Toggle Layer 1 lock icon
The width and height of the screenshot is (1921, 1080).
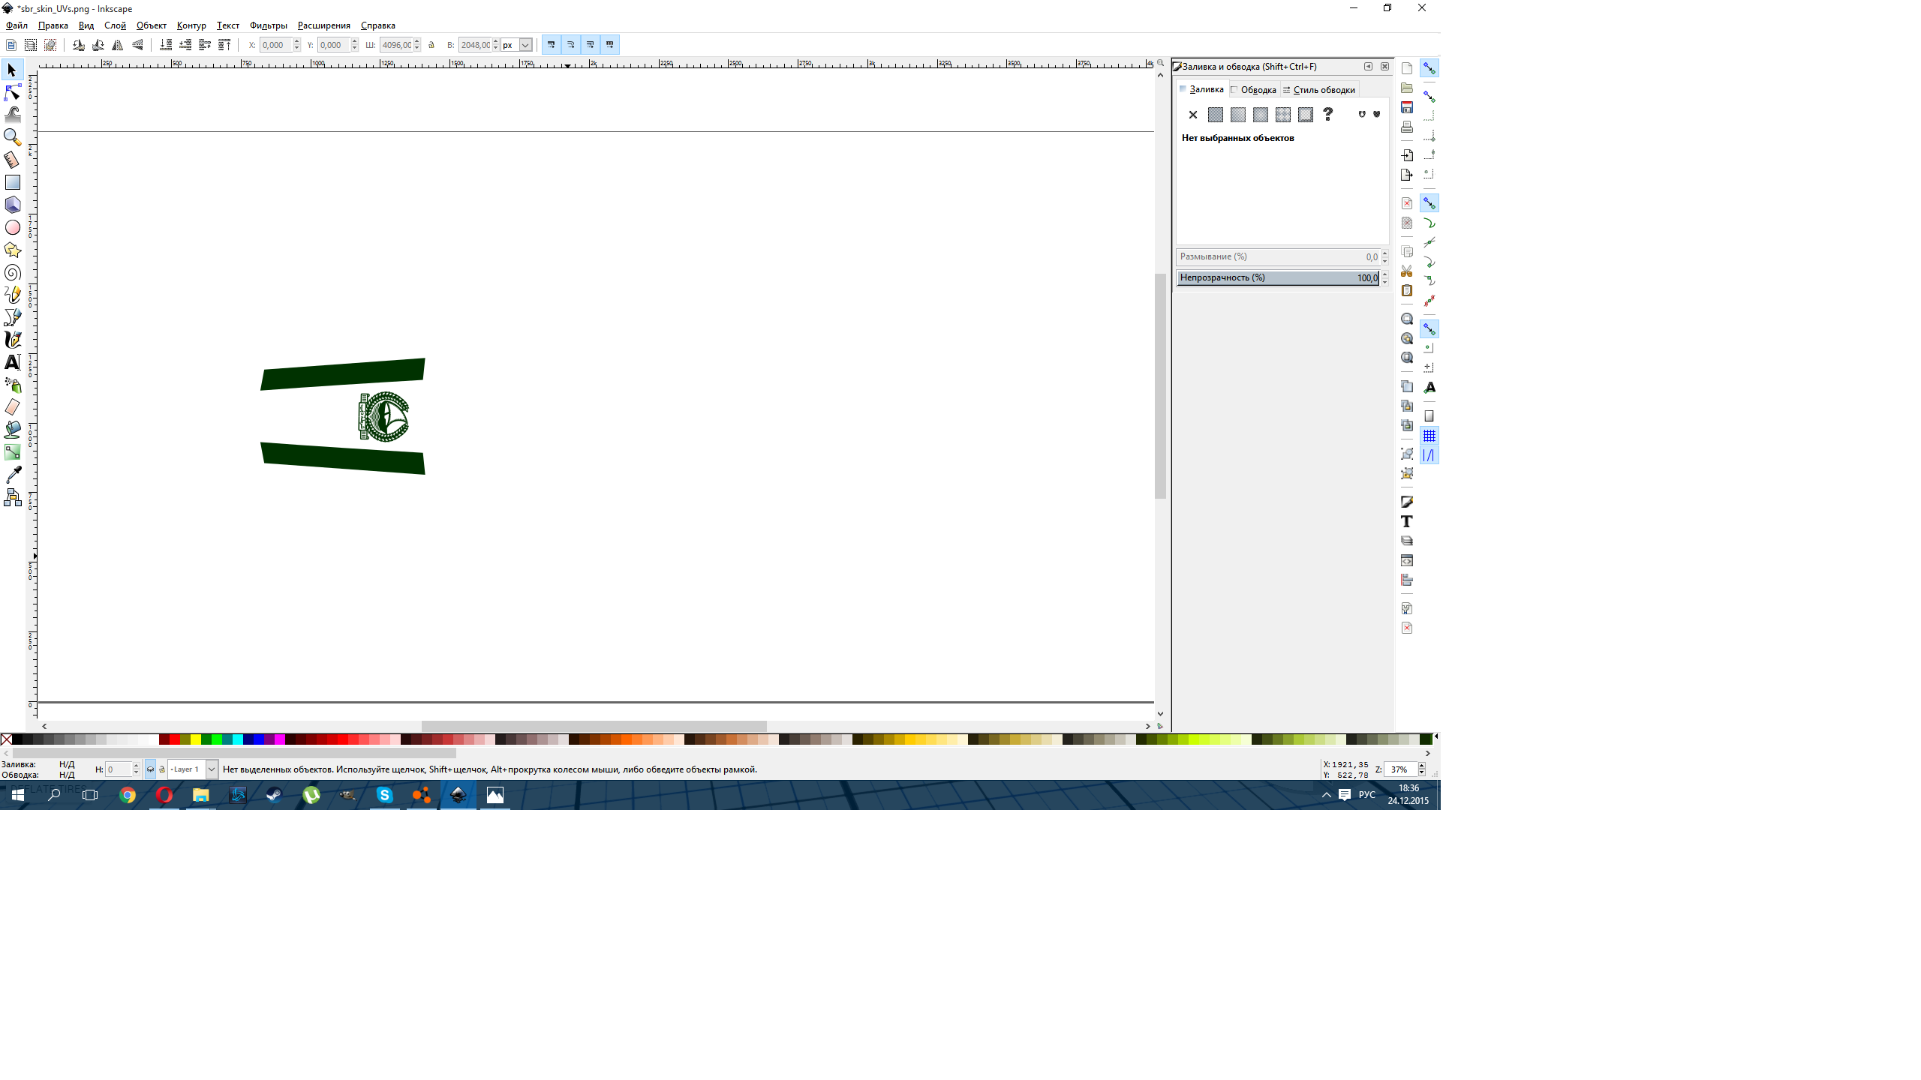[162, 769]
